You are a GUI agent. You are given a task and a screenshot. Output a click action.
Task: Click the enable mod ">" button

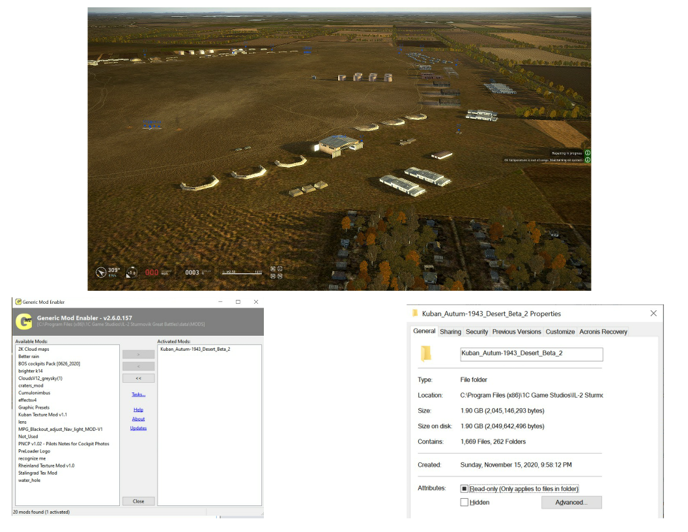pyautogui.click(x=138, y=354)
